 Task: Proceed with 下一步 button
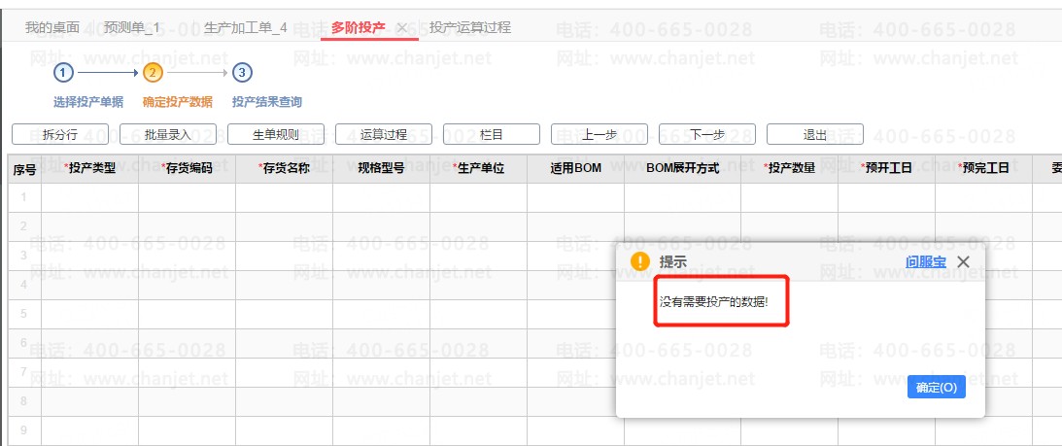tap(707, 134)
